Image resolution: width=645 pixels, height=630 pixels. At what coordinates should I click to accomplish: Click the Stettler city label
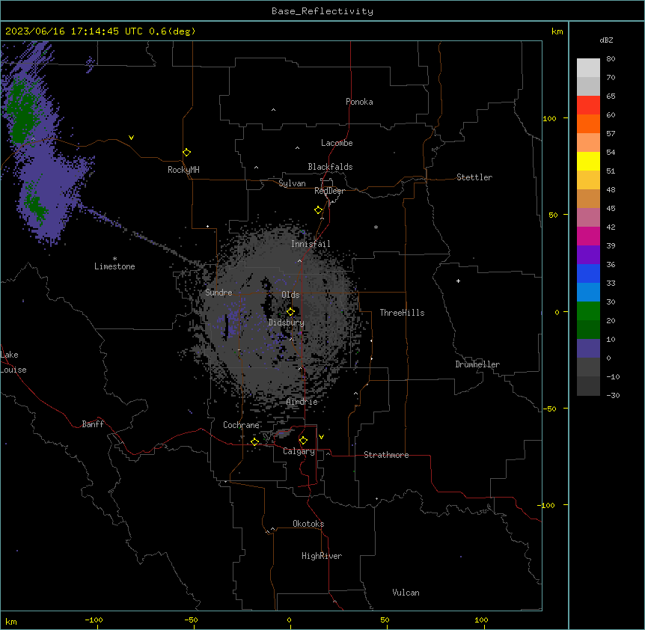point(474,177)
